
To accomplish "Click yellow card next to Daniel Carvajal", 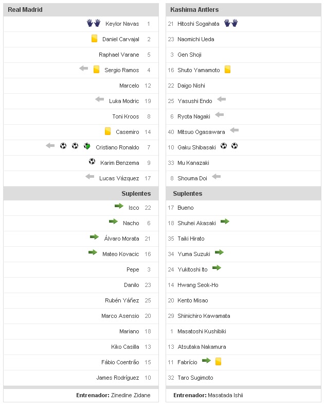I will coord(94,39).
